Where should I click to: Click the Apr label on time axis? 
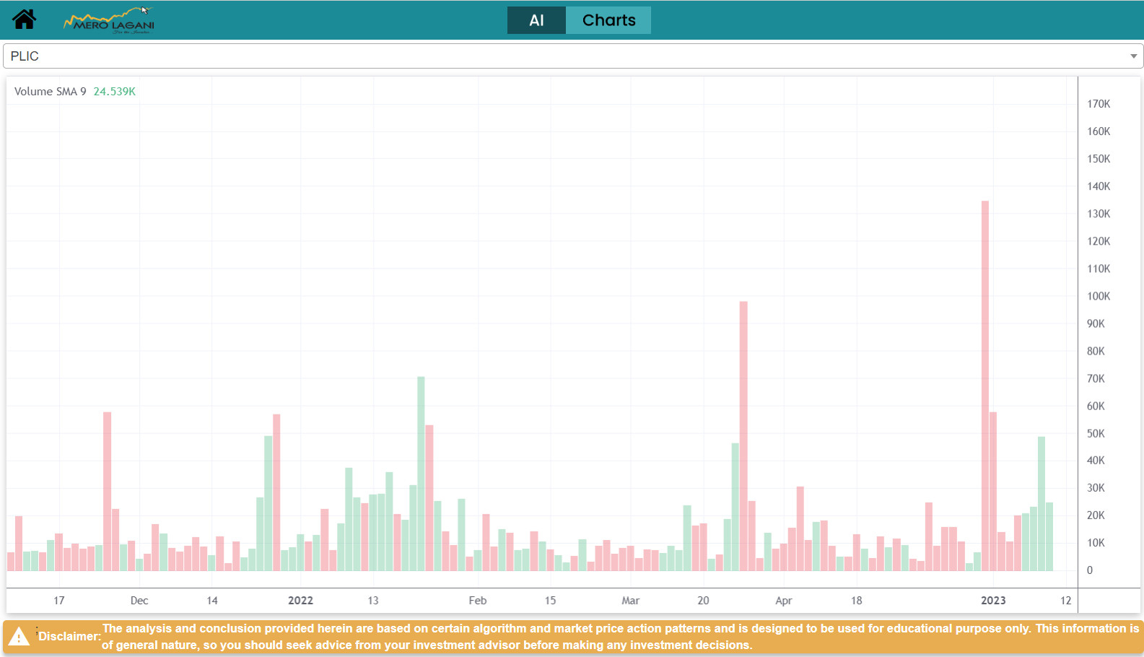(x=783, y=601)
